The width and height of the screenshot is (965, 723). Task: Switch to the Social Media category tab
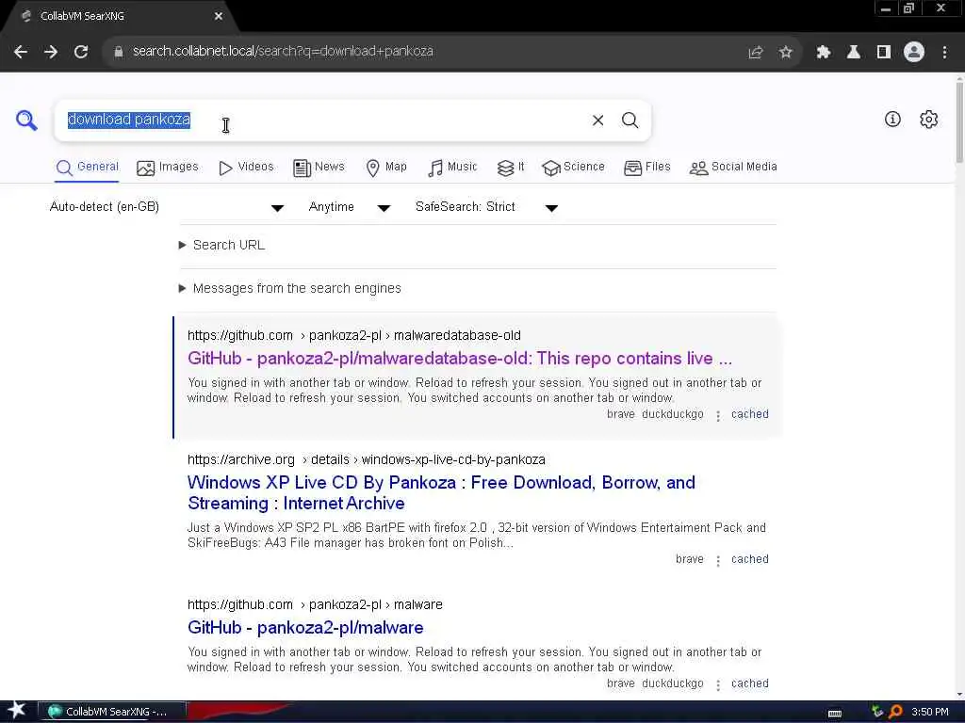click(733, 168)
